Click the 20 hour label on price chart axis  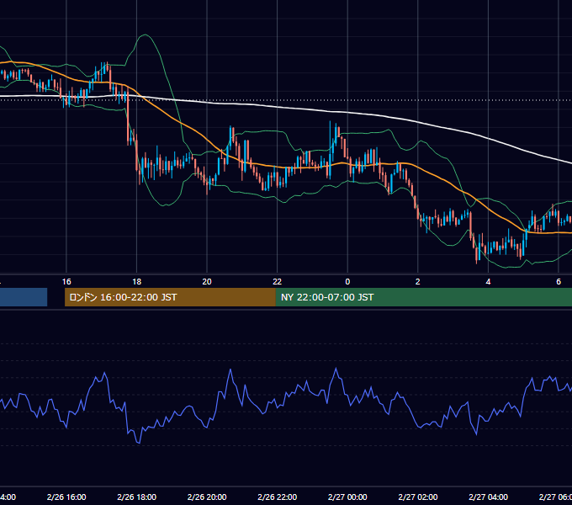207,282
